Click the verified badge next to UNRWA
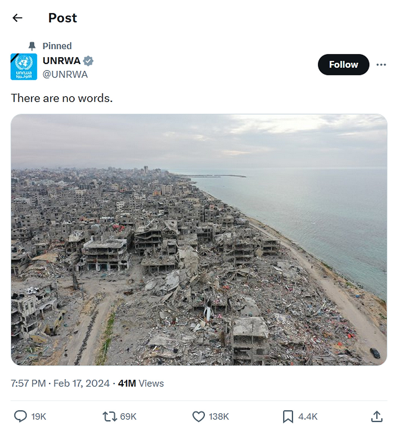Viewport: 398px width, 432px height. (x=88, y=60)
